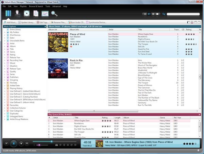
Task: Select the Piece of Mind album cover
Action: coord(58,42)
